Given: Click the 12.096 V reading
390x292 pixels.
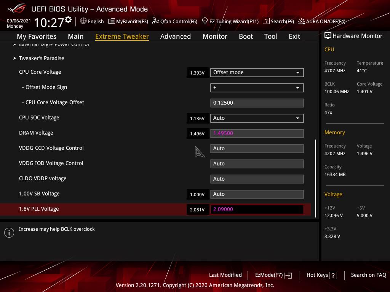Looking at the screenshot, I should click(333, 216).
